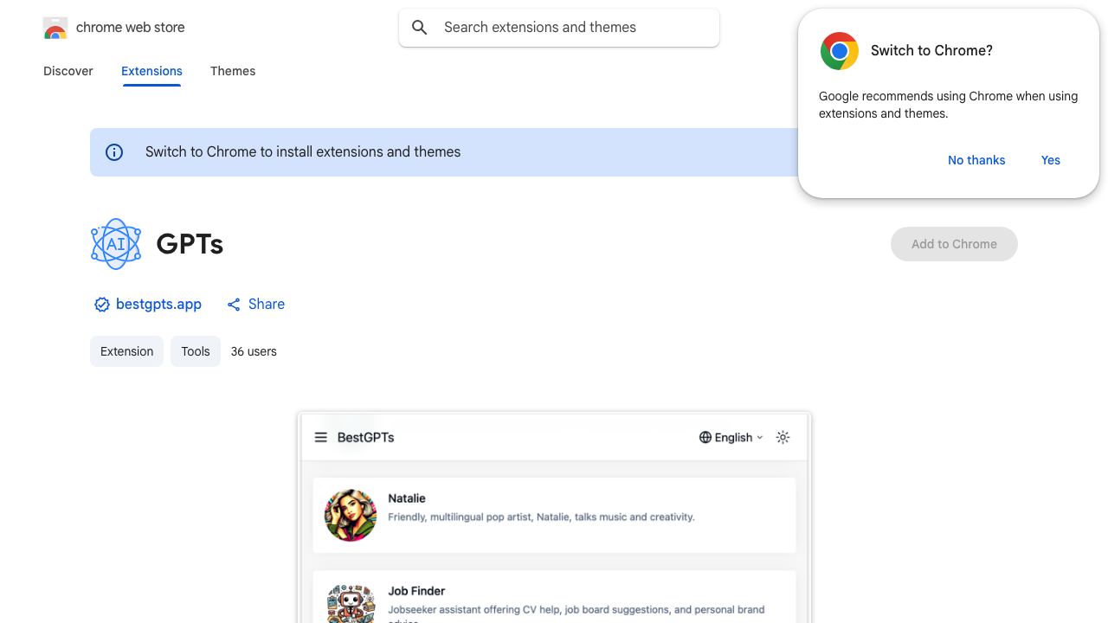
Task: Click the magnifier search icon
Action: point(420,28)
